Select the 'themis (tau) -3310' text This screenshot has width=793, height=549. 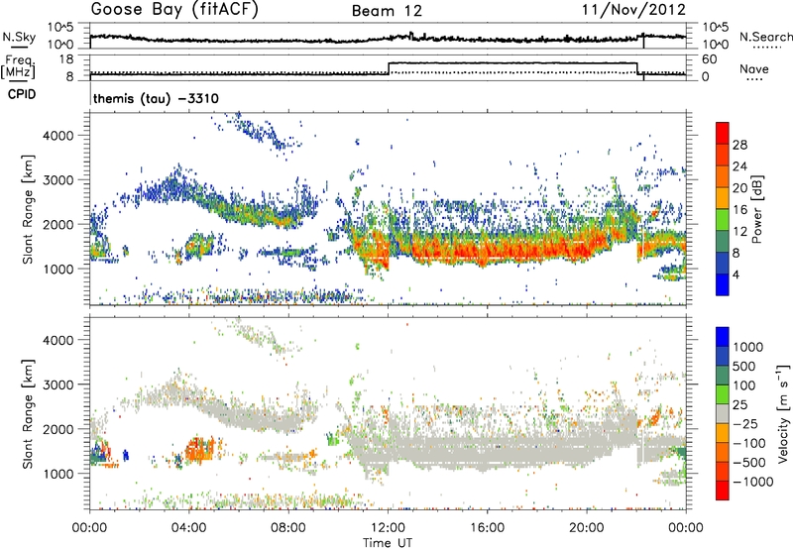click(156, 98)
